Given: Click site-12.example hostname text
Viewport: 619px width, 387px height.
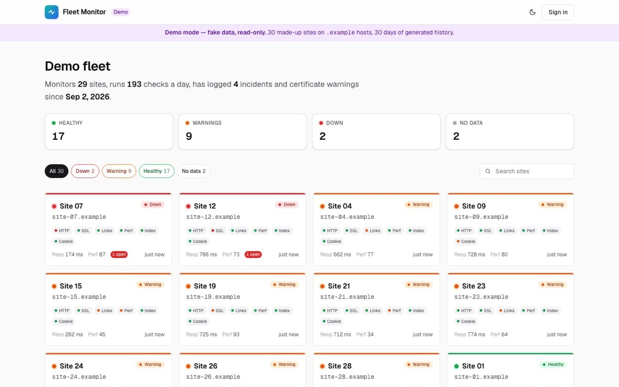Looking at the screenshot, I should (213, 217).
